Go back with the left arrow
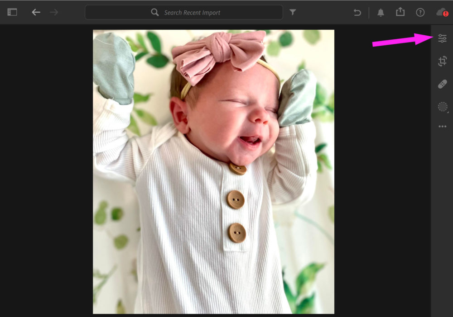 point(36,12)
